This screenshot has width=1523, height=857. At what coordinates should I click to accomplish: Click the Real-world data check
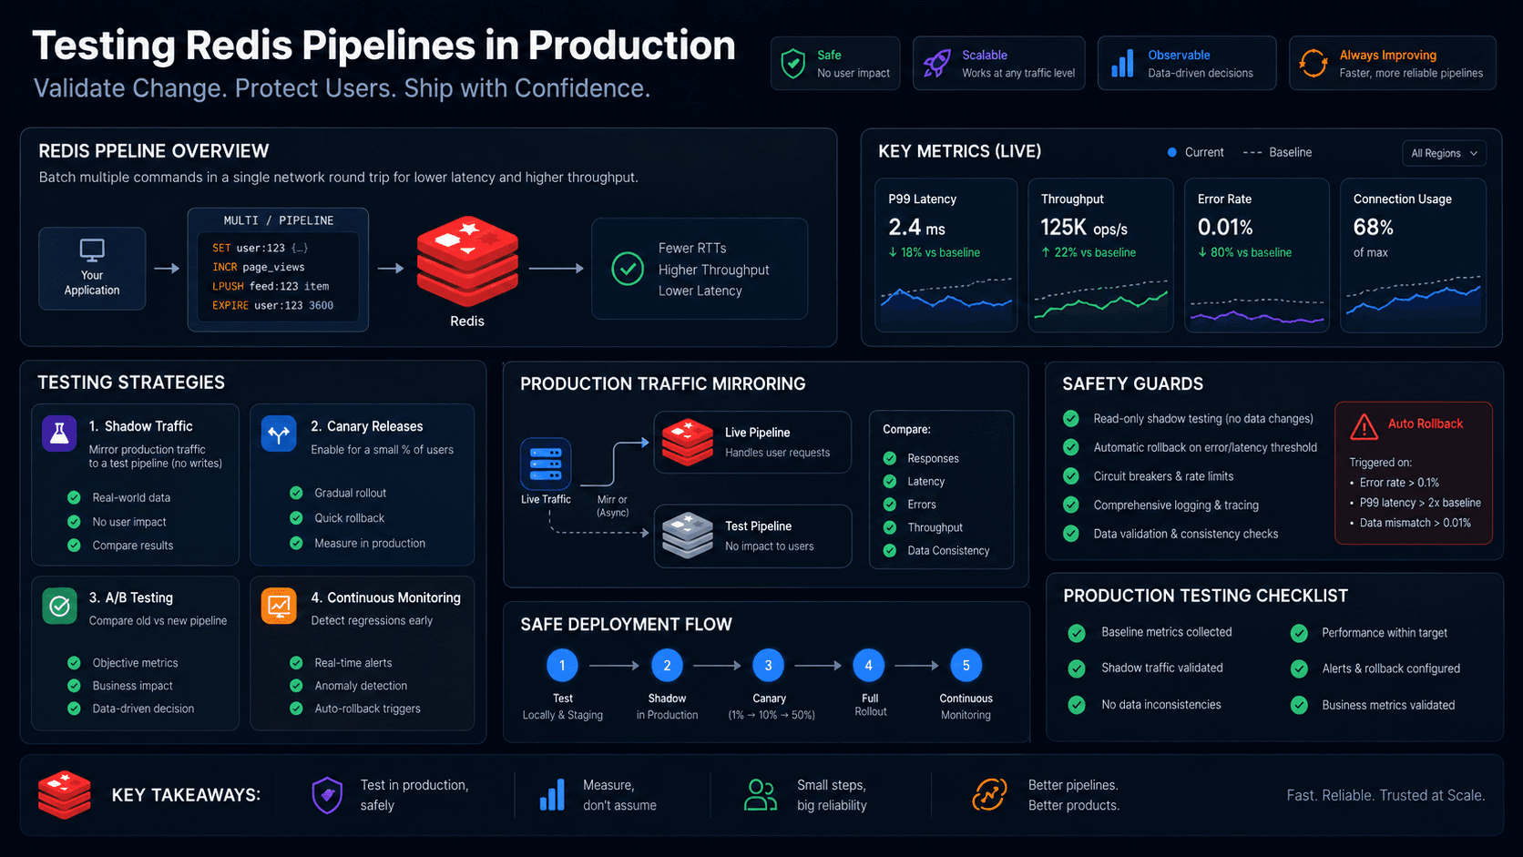74,497
